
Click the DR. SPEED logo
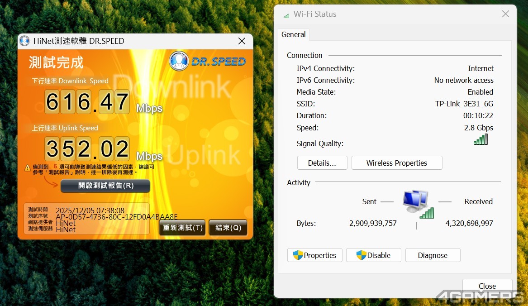tap(208, 61)
